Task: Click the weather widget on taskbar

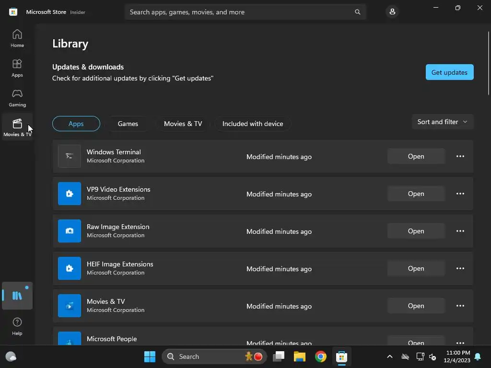Action: point(11,356)
